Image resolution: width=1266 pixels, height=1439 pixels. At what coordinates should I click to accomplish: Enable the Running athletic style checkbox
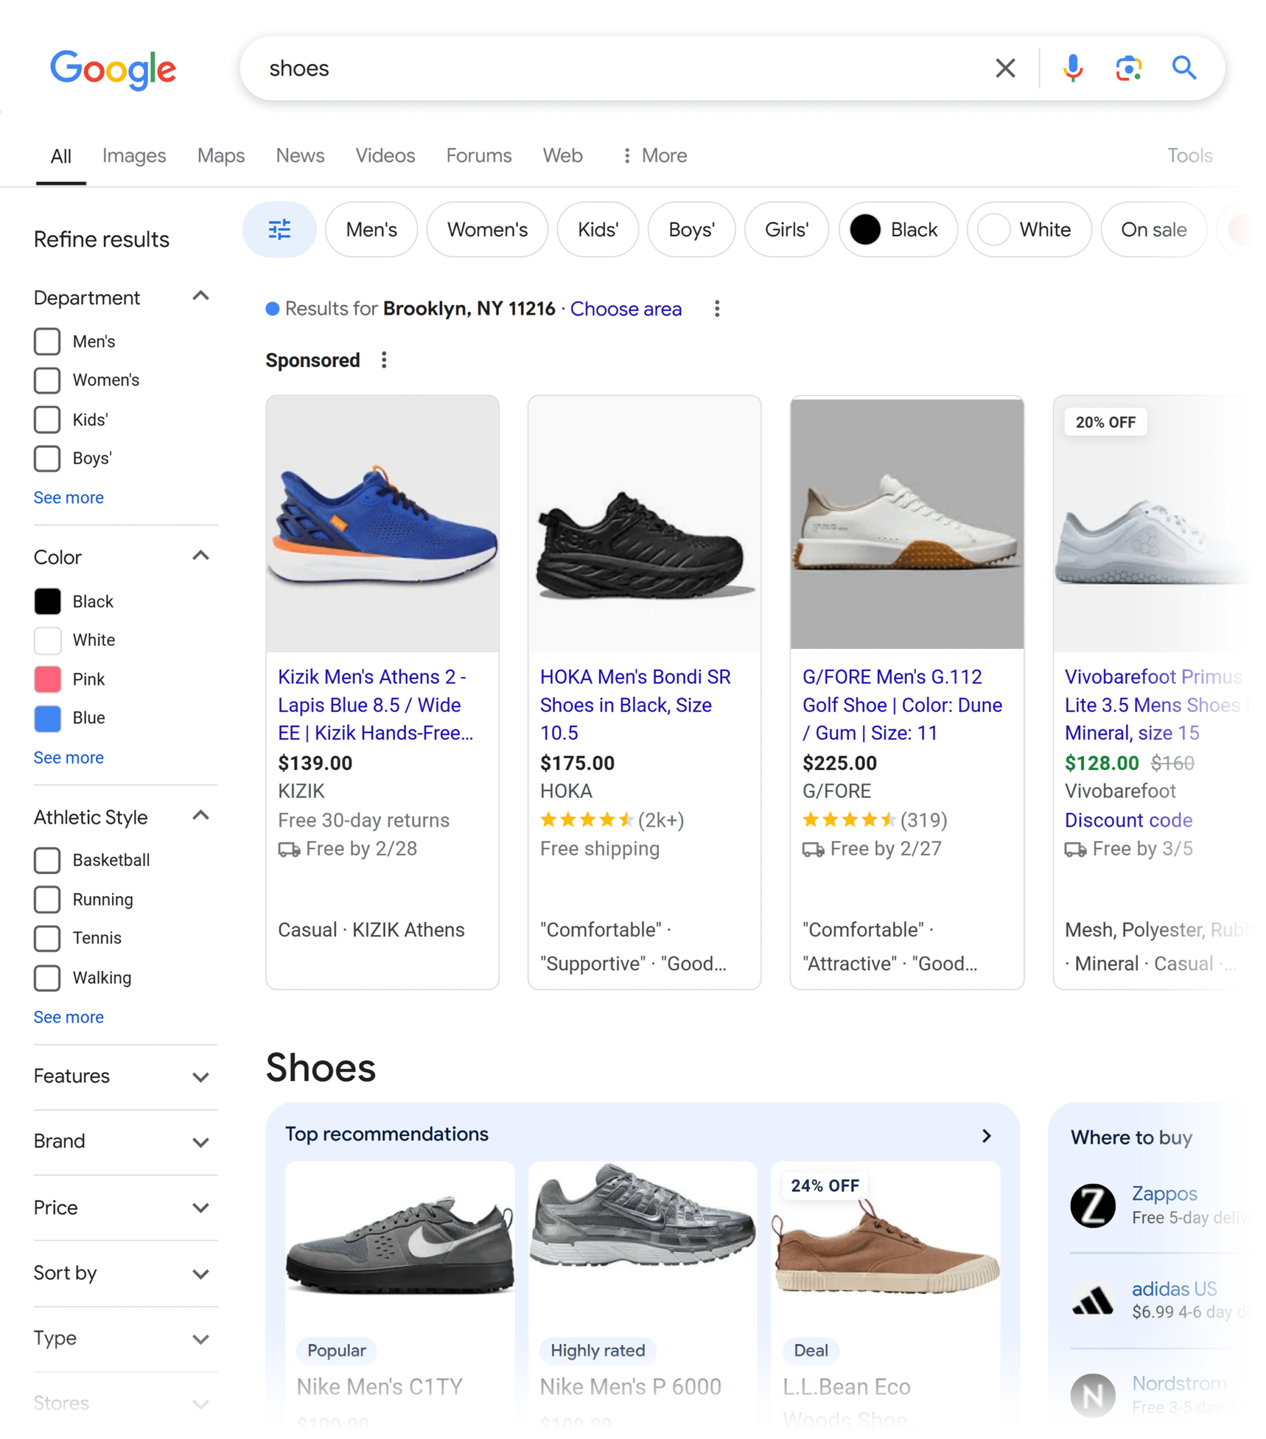(47, 900)
